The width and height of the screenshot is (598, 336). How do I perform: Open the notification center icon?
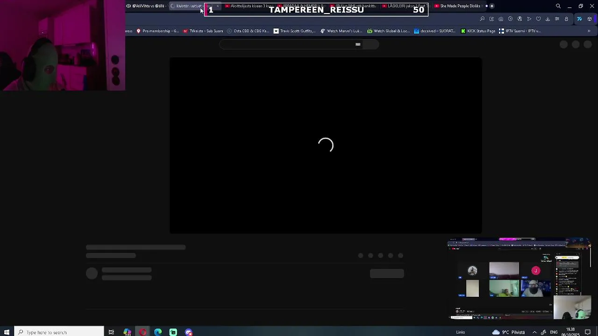point(588,332)
